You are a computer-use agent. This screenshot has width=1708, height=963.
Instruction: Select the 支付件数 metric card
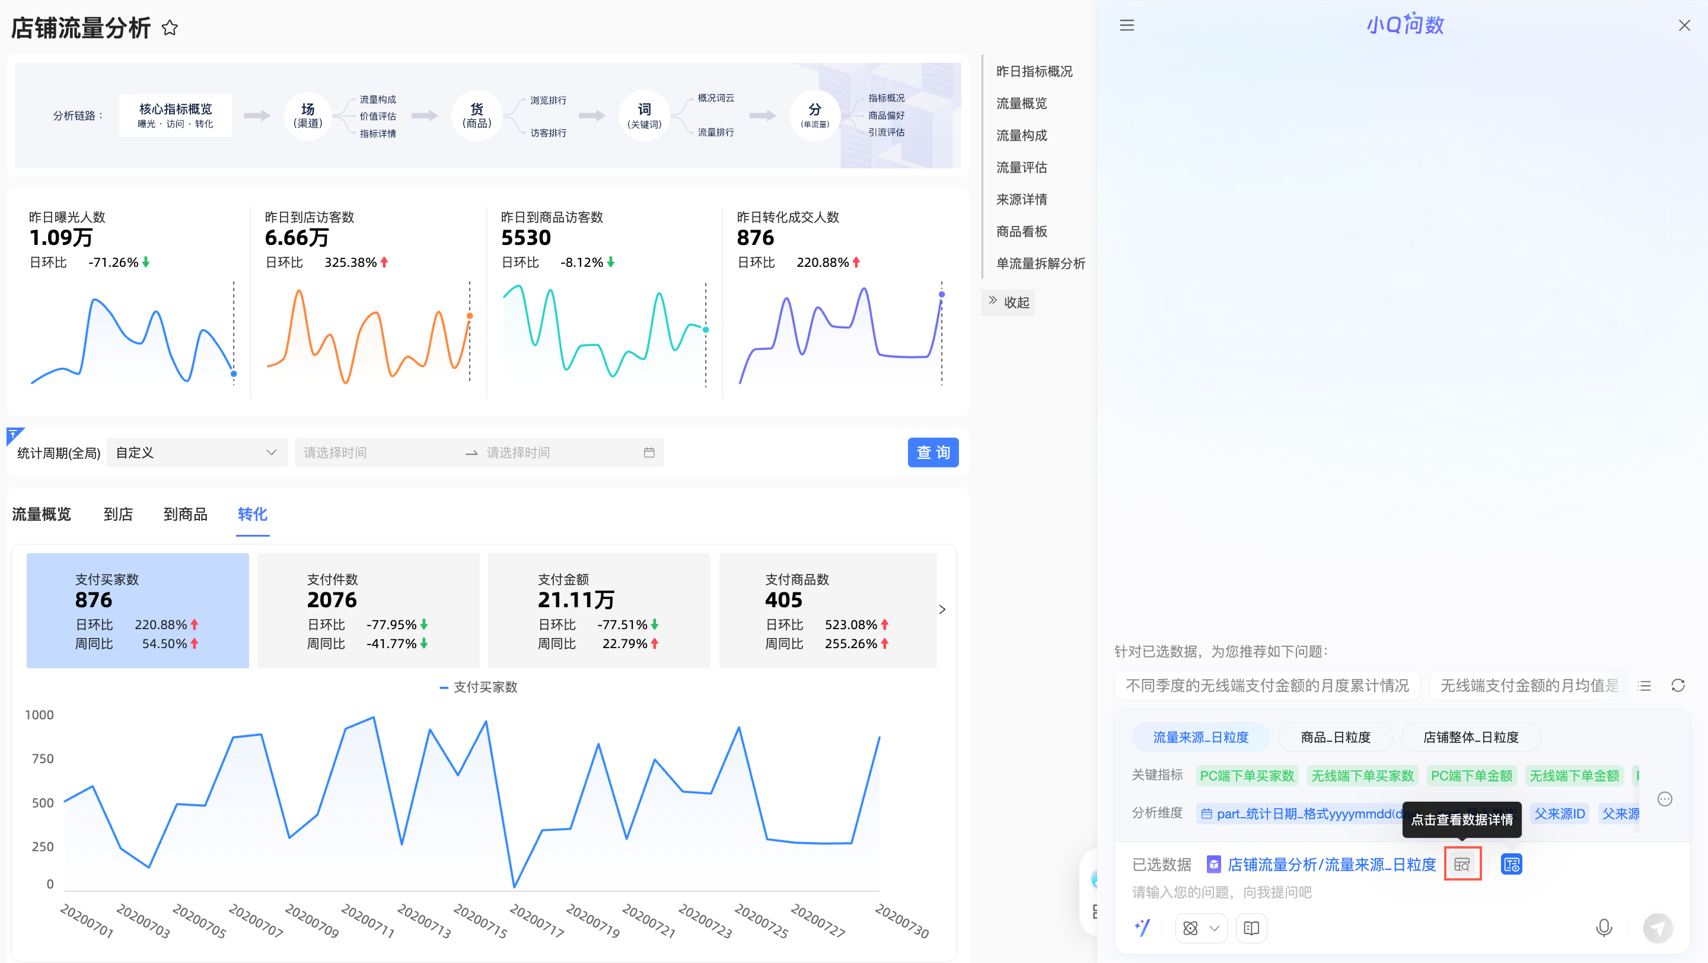coord(368,610)
